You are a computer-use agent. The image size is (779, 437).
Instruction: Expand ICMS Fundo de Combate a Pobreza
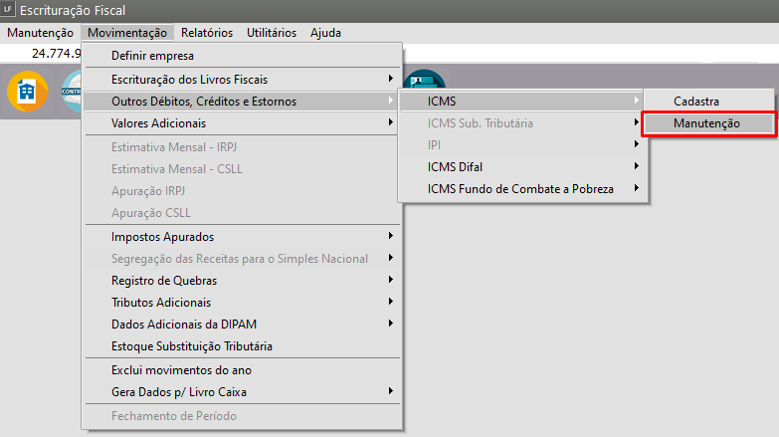[520, 188]
